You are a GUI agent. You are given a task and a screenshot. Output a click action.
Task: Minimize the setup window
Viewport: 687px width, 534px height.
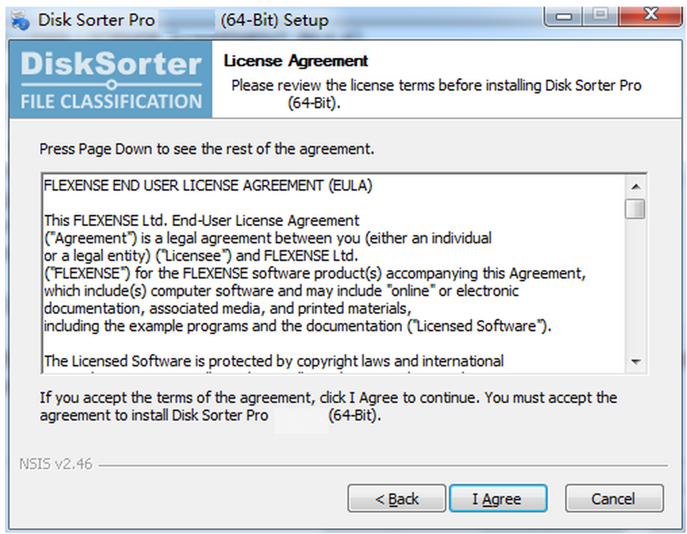563,15
